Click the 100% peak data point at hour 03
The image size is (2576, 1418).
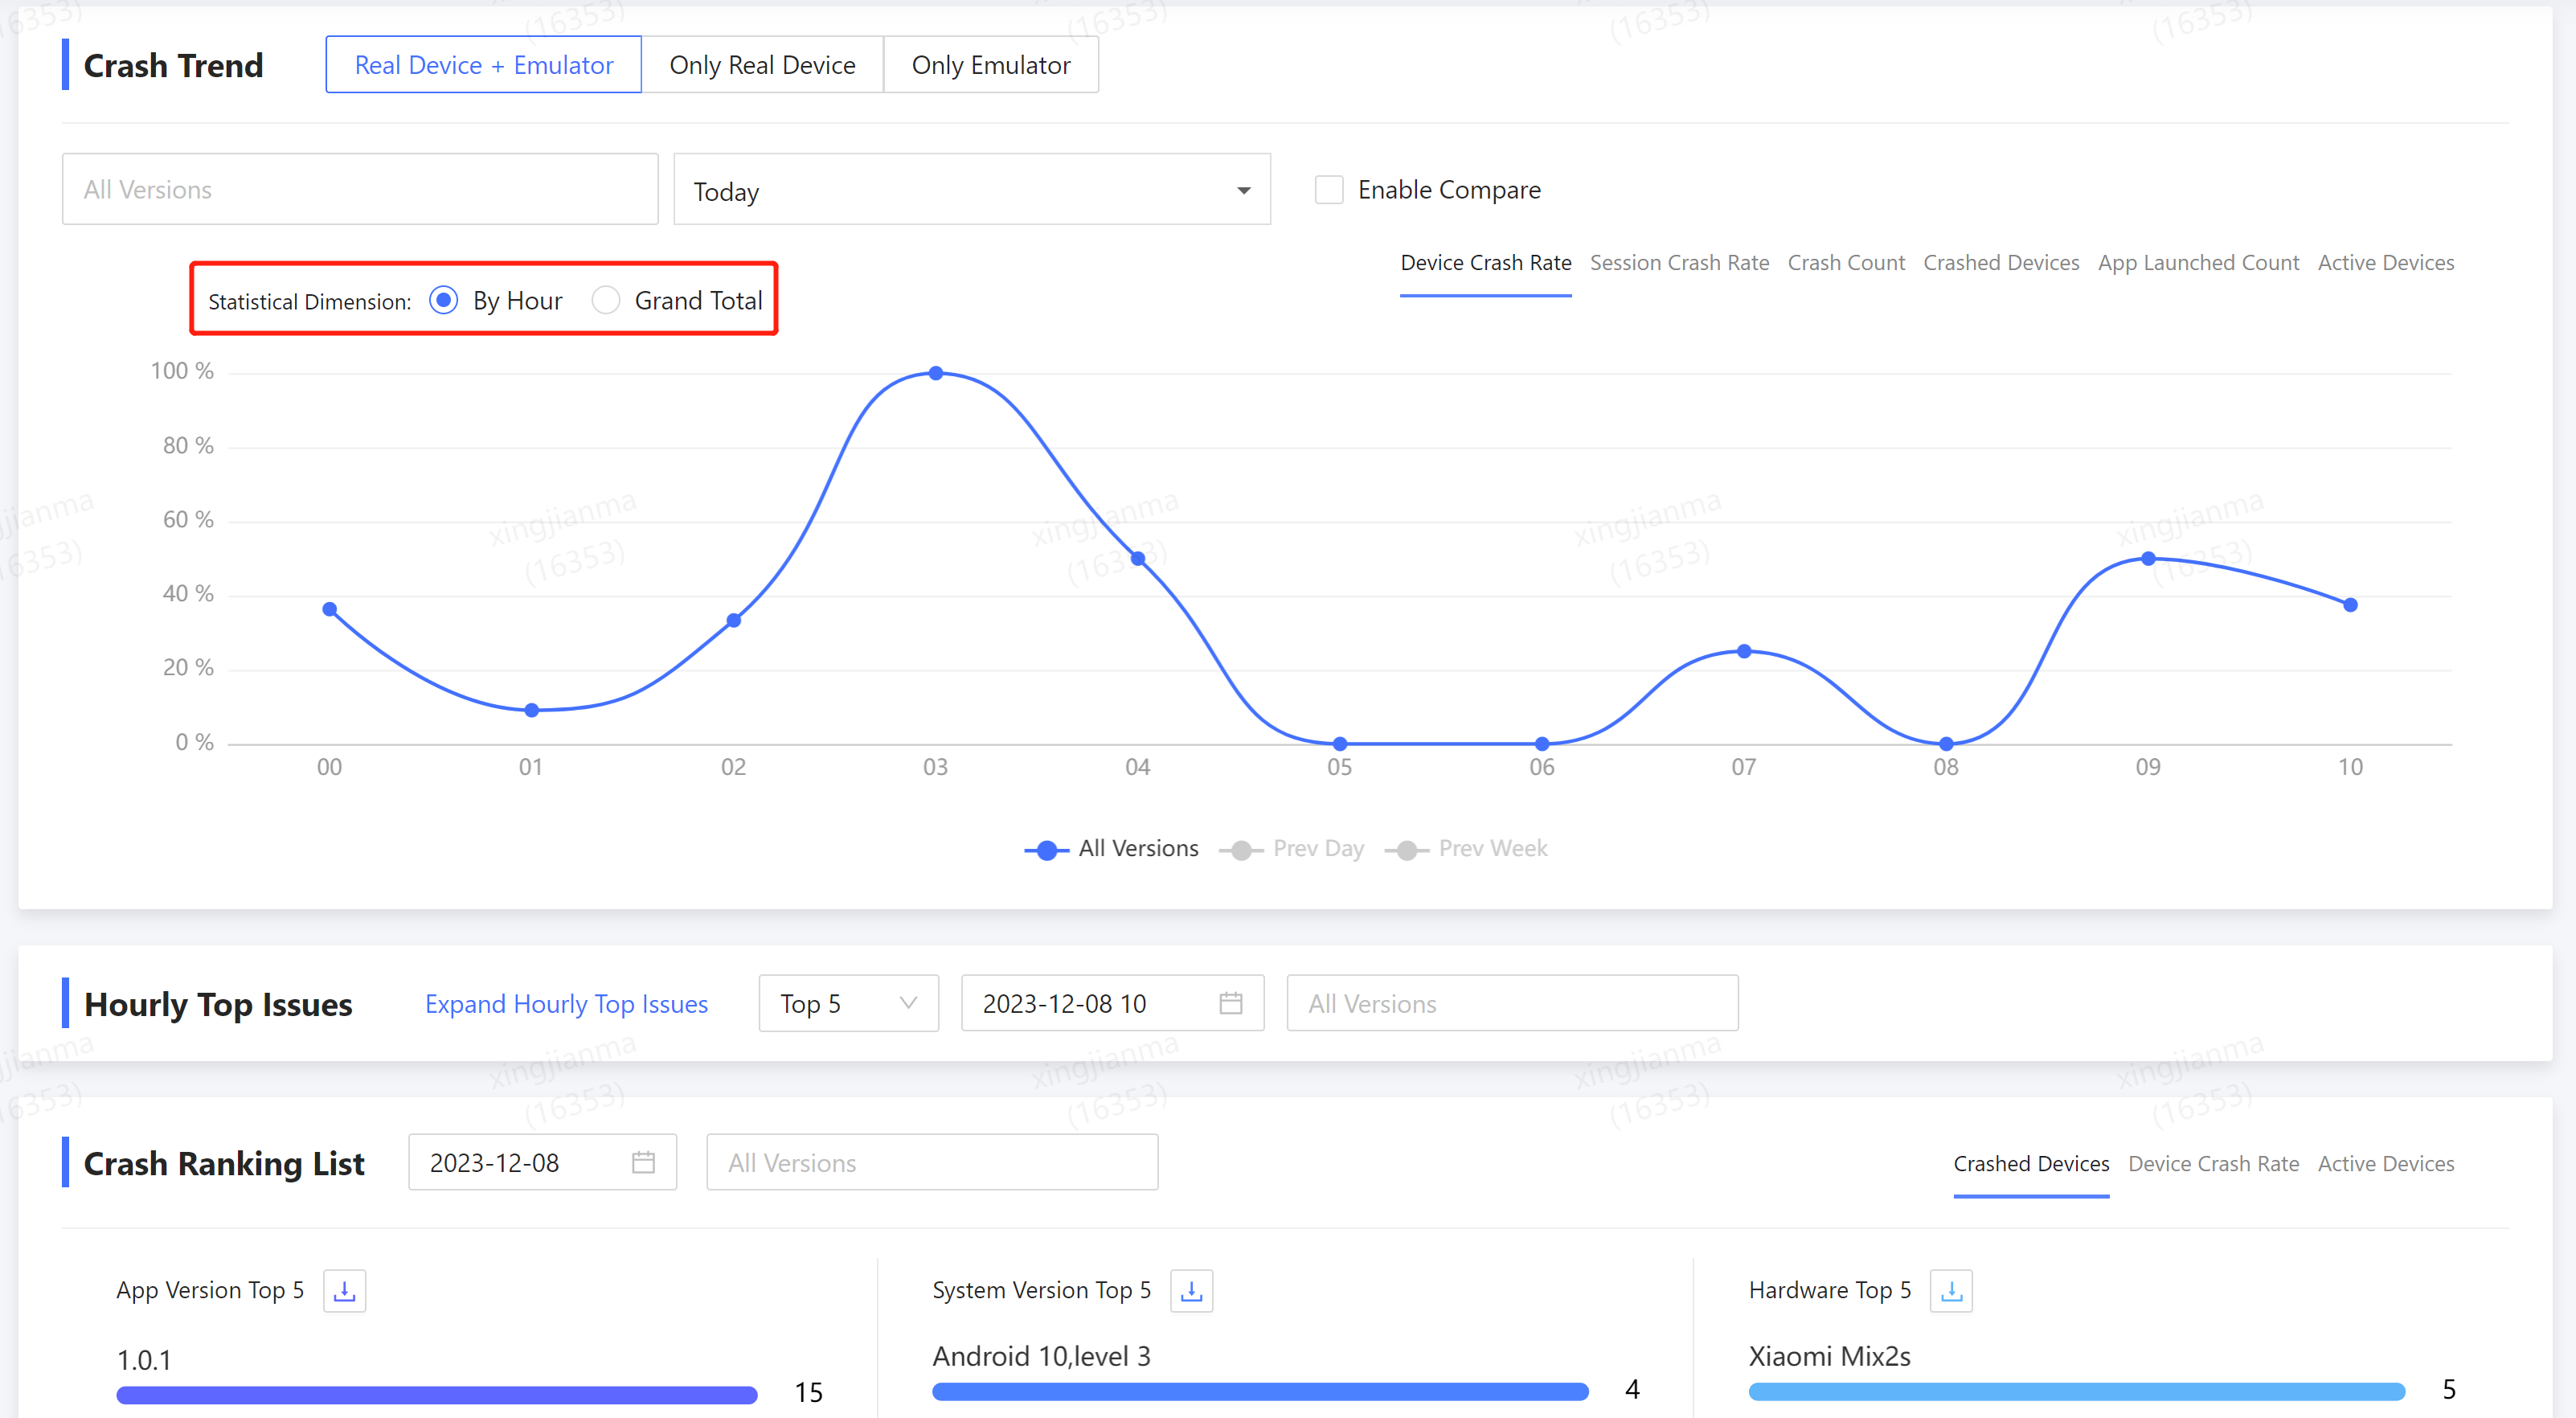[935, 373]
